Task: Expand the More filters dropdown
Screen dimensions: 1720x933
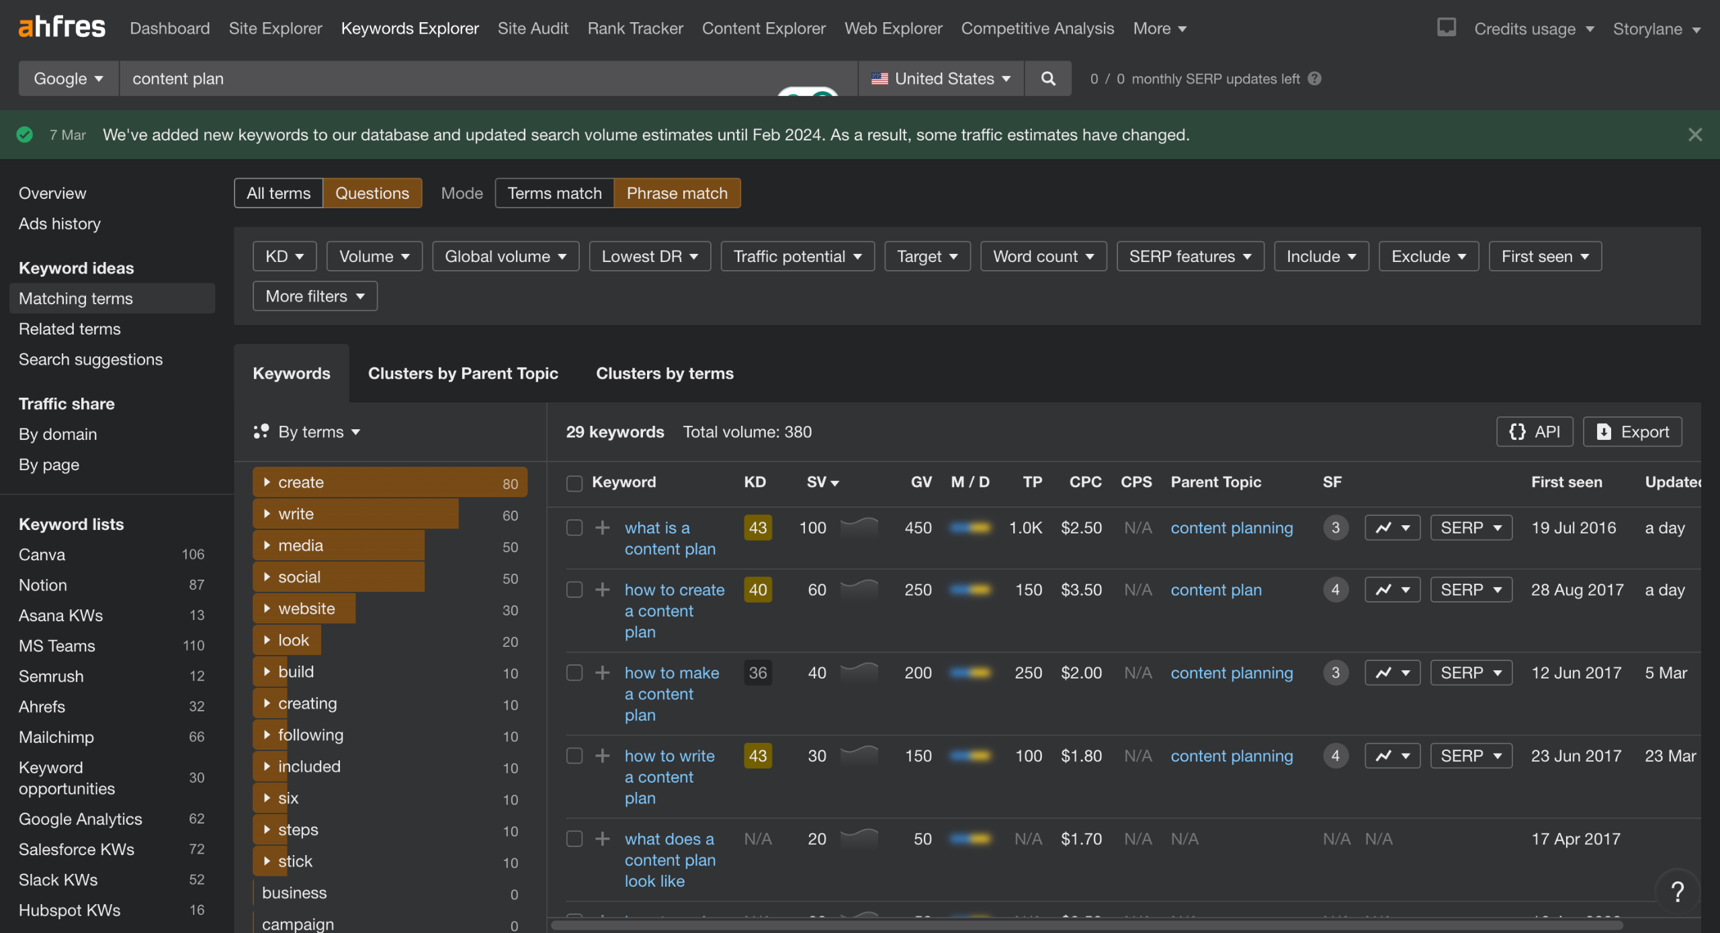Action: pyautogui.click(x=314, y=296)
